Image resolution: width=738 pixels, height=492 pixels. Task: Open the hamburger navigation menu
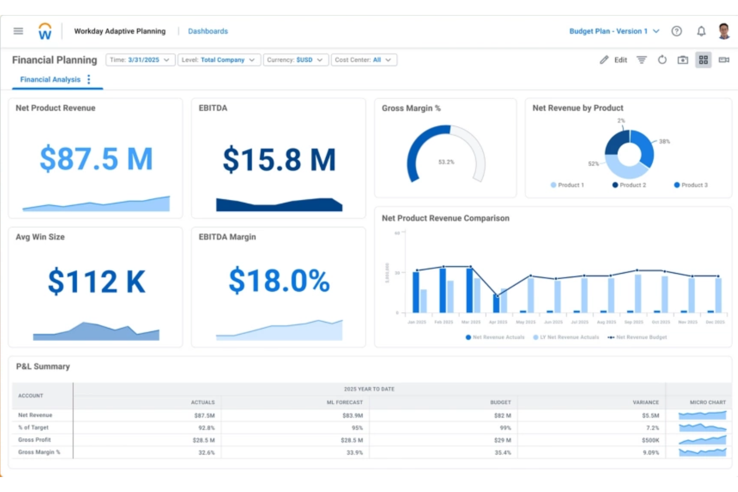pos(18,31)
